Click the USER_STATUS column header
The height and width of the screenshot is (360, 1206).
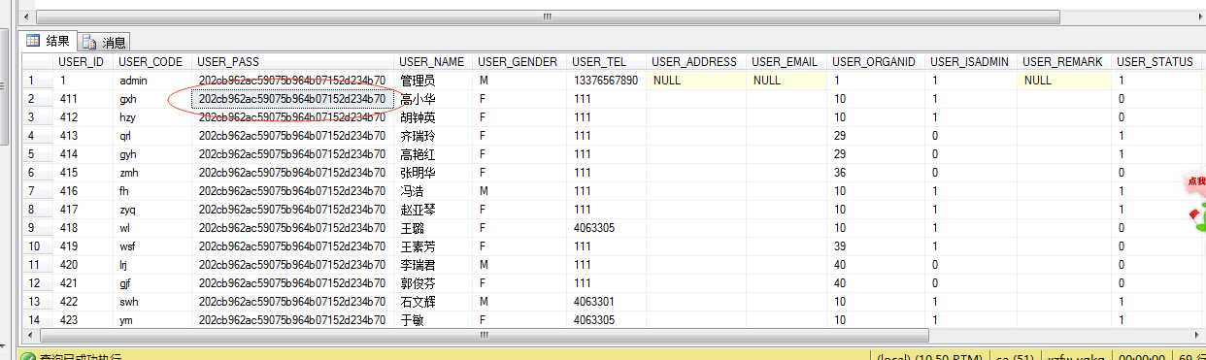pos(1157,61)
